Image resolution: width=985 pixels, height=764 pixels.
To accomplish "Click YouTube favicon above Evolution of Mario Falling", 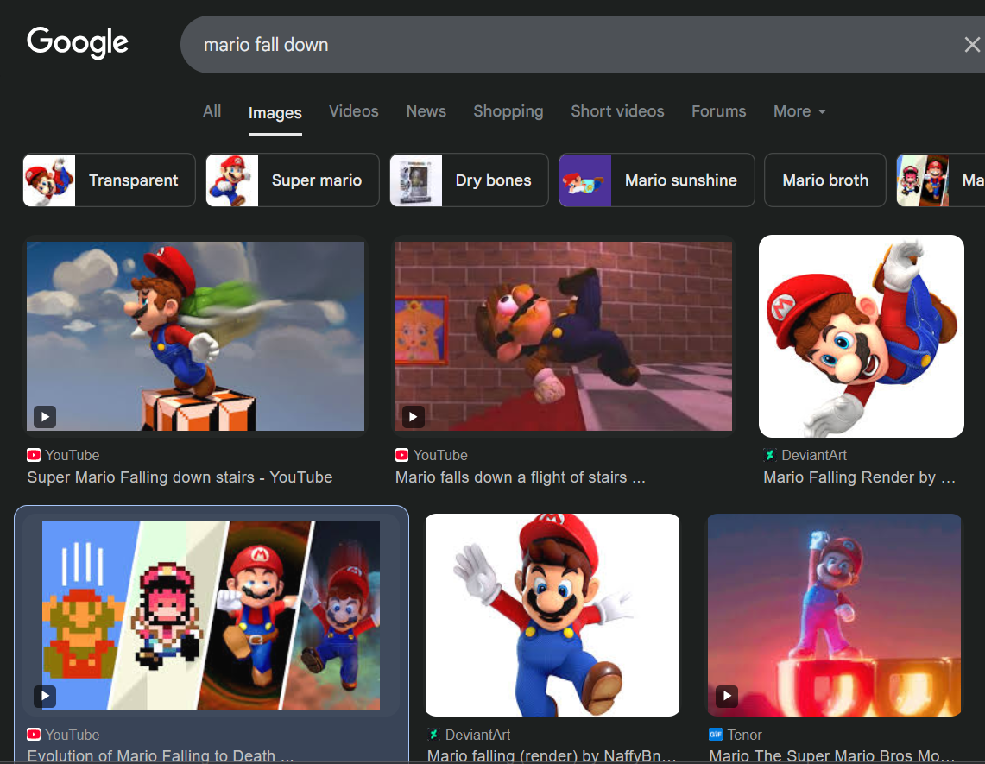I will (34, 735).
